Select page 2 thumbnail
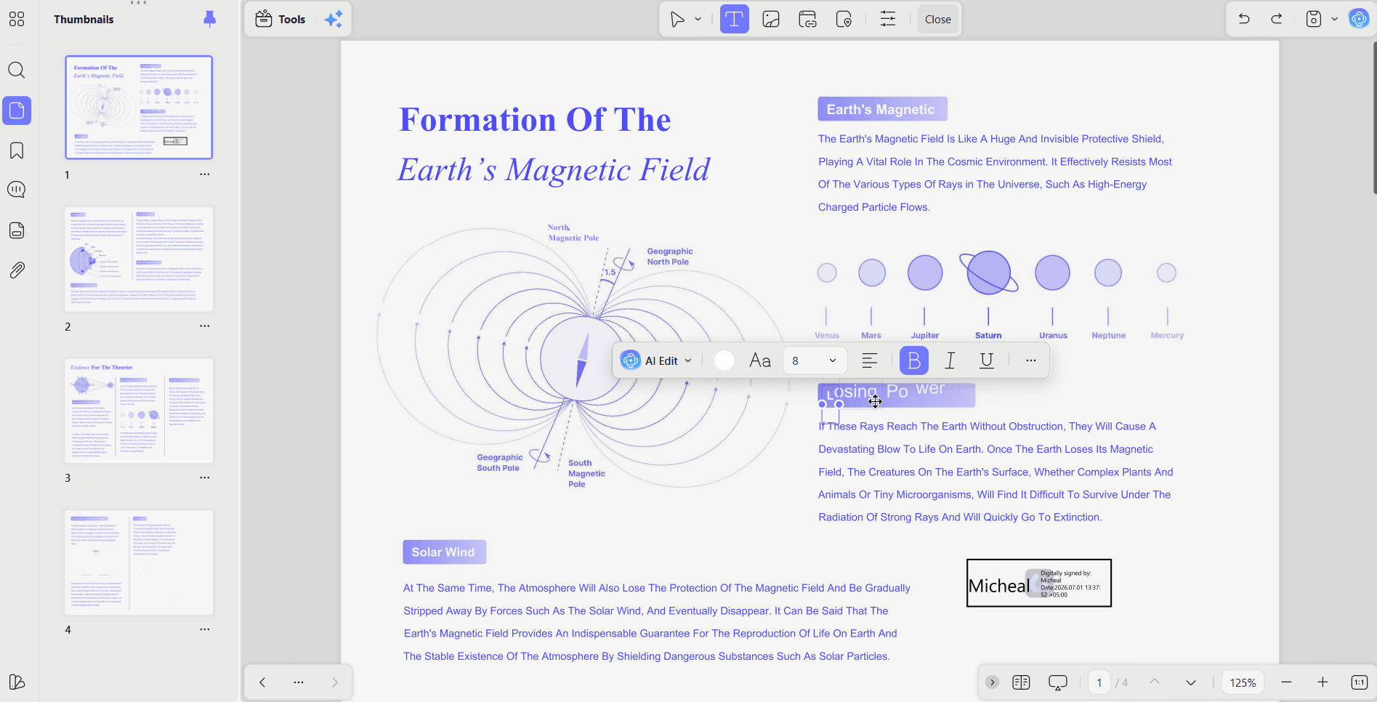Image resolution: width=1377 pixels, height=702 pixels. coord(139,259)
